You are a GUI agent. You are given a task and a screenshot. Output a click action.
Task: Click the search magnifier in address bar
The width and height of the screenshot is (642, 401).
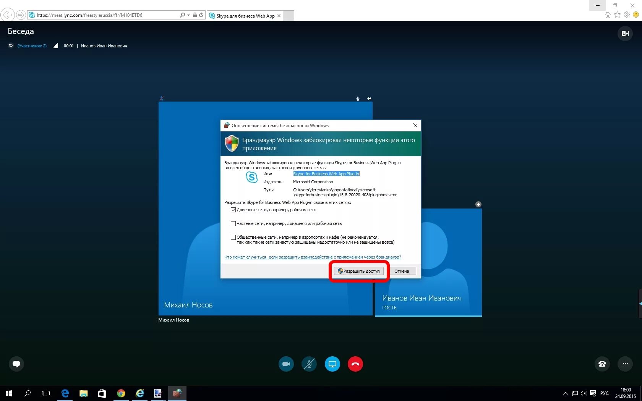(x=182, y=15)
